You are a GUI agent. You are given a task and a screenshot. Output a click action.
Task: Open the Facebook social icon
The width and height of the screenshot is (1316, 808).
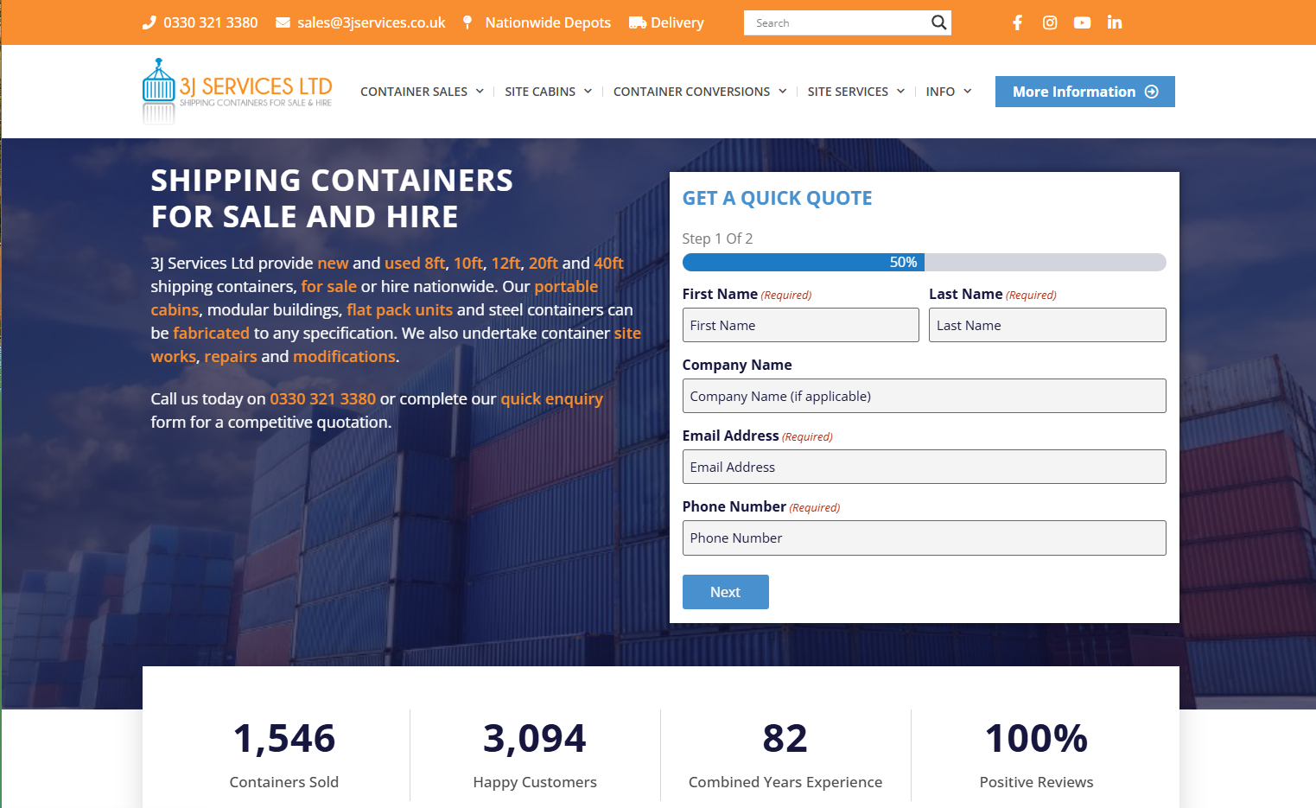1017,22
